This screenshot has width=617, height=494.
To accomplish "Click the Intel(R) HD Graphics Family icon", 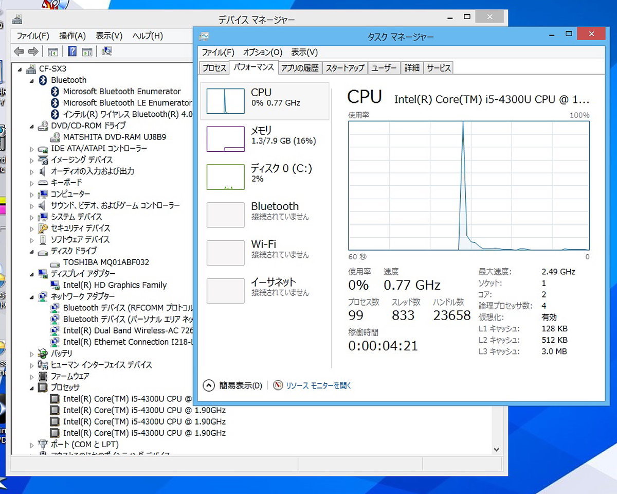I will [x=56, y=285].
